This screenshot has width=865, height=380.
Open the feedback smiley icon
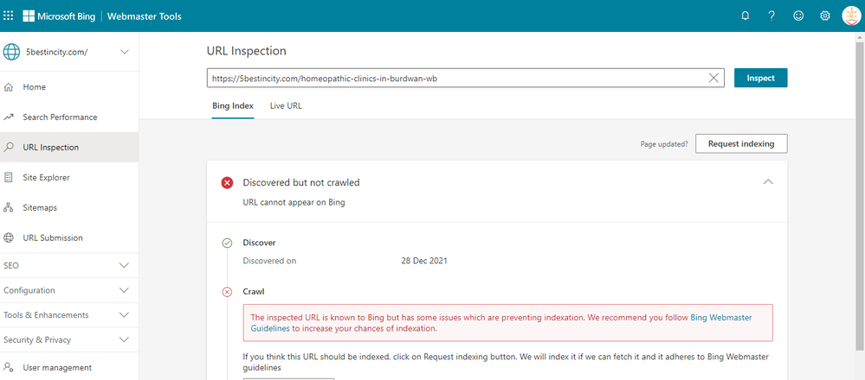point(798,16)
